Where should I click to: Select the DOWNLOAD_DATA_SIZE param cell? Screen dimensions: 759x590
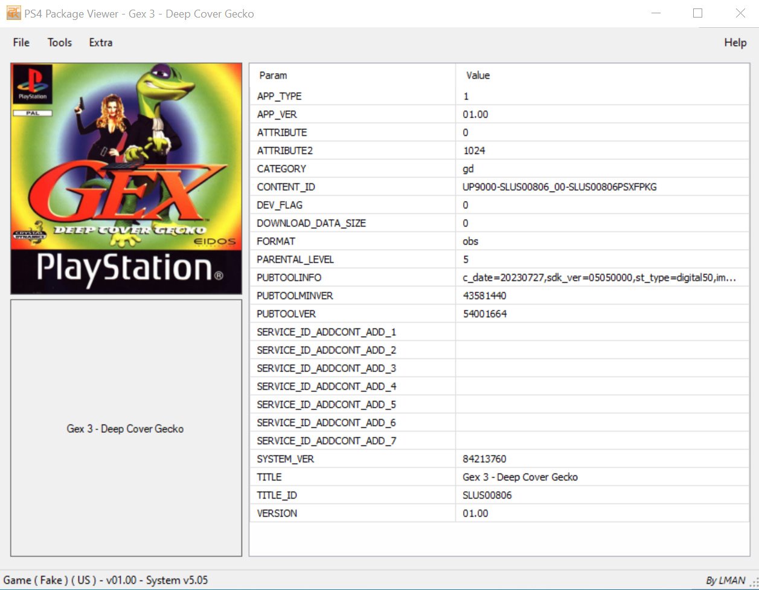coord(353,223)
